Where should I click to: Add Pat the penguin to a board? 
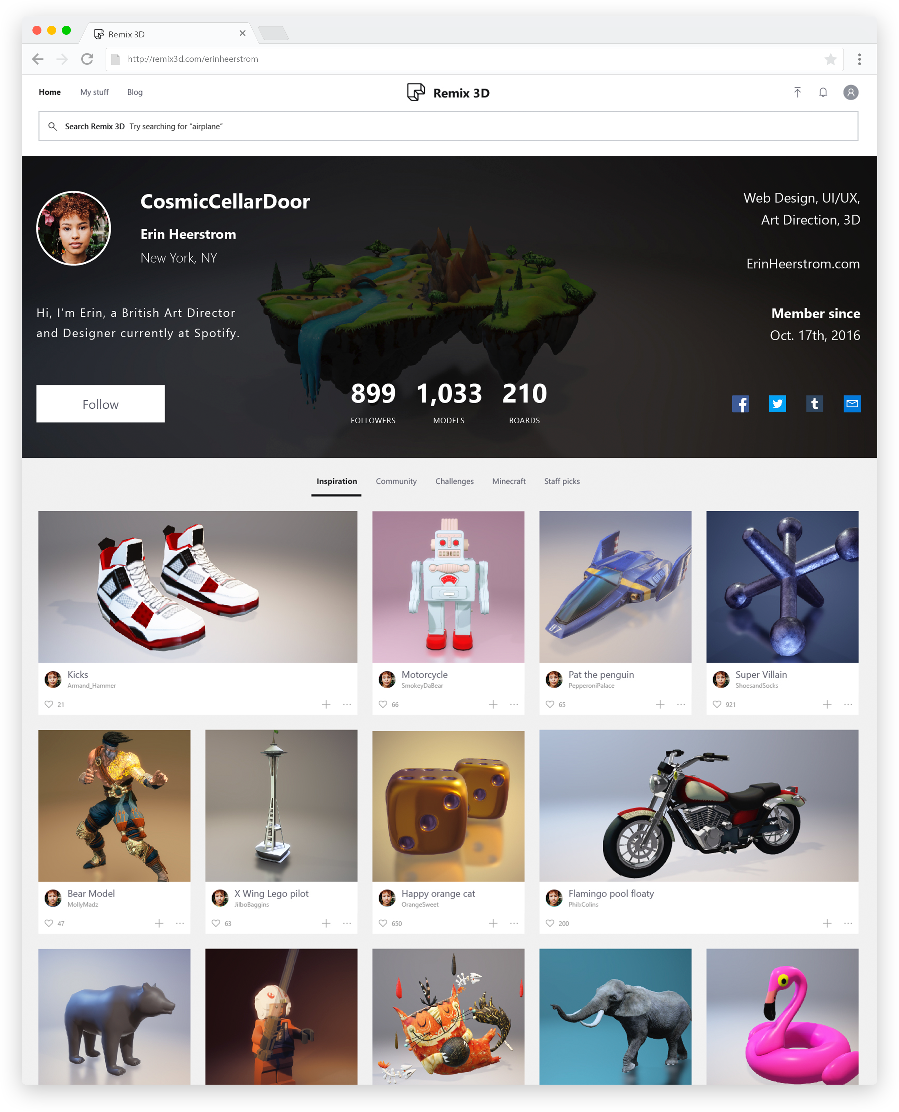[x=660, y=704]
